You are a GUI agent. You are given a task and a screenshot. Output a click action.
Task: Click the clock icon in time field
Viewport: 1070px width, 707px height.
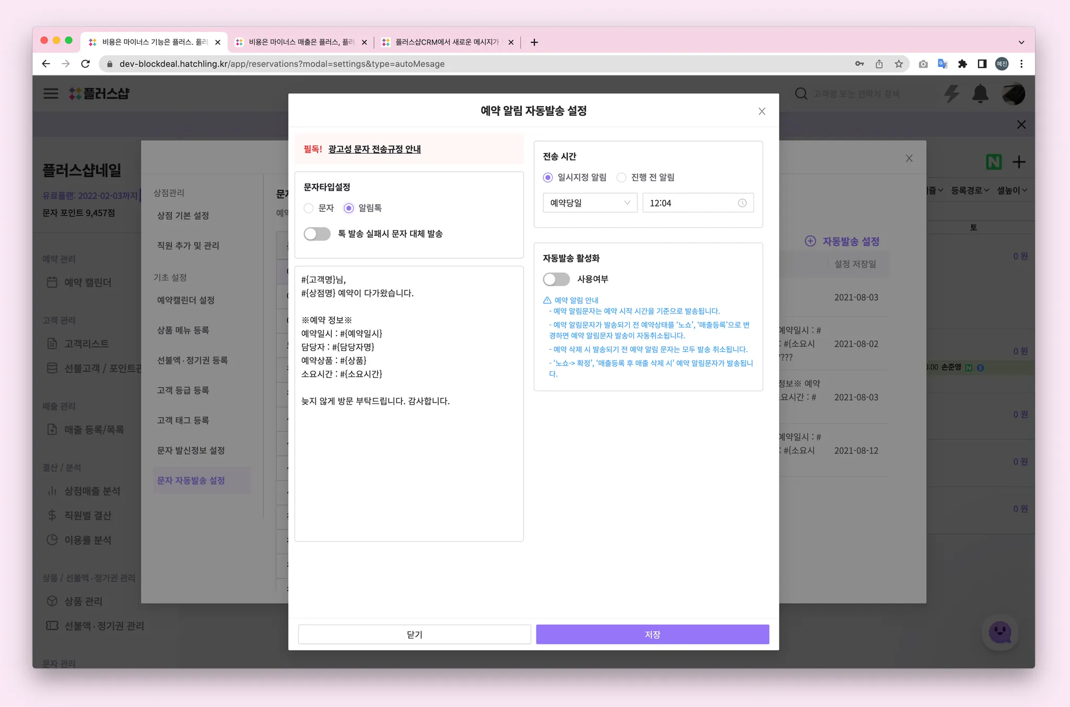[742, 203]
